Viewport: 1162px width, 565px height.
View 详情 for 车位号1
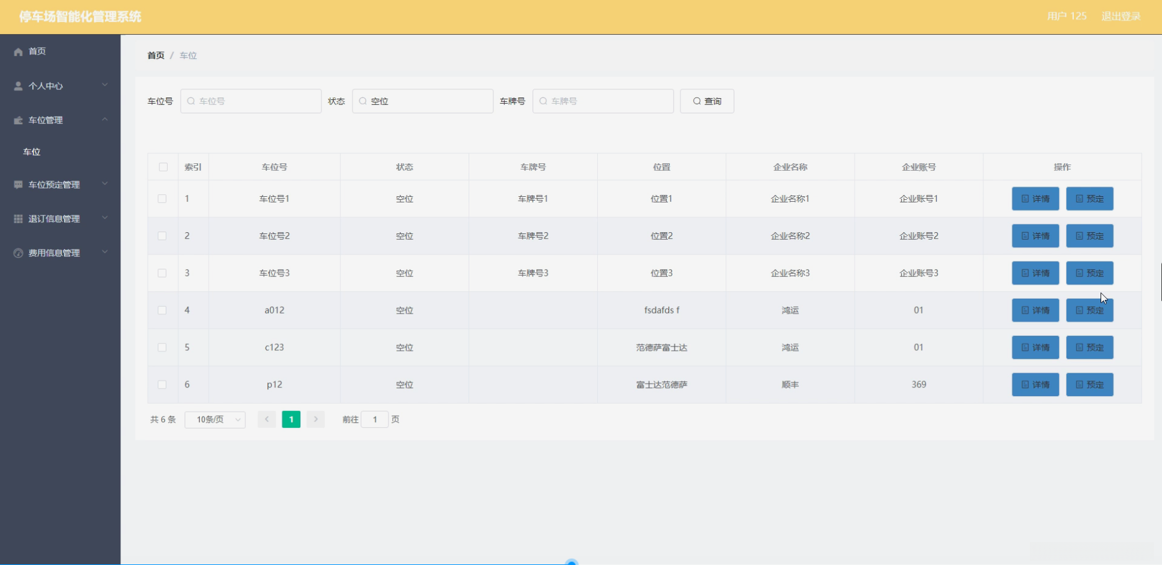pos(1035,199)
